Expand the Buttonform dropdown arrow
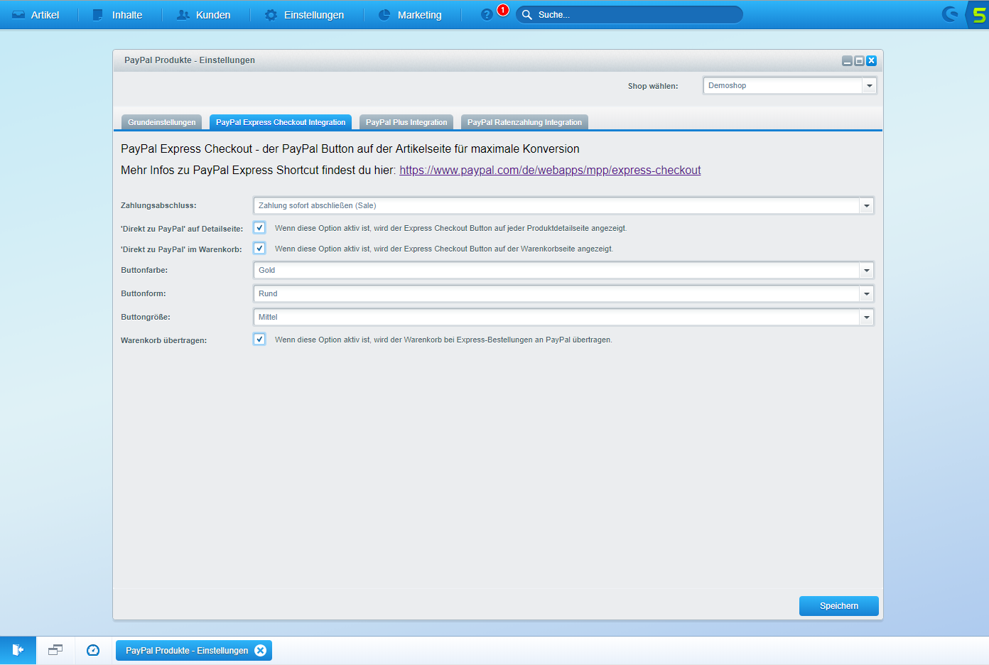 pyautogui.click(x=866, y=294)
